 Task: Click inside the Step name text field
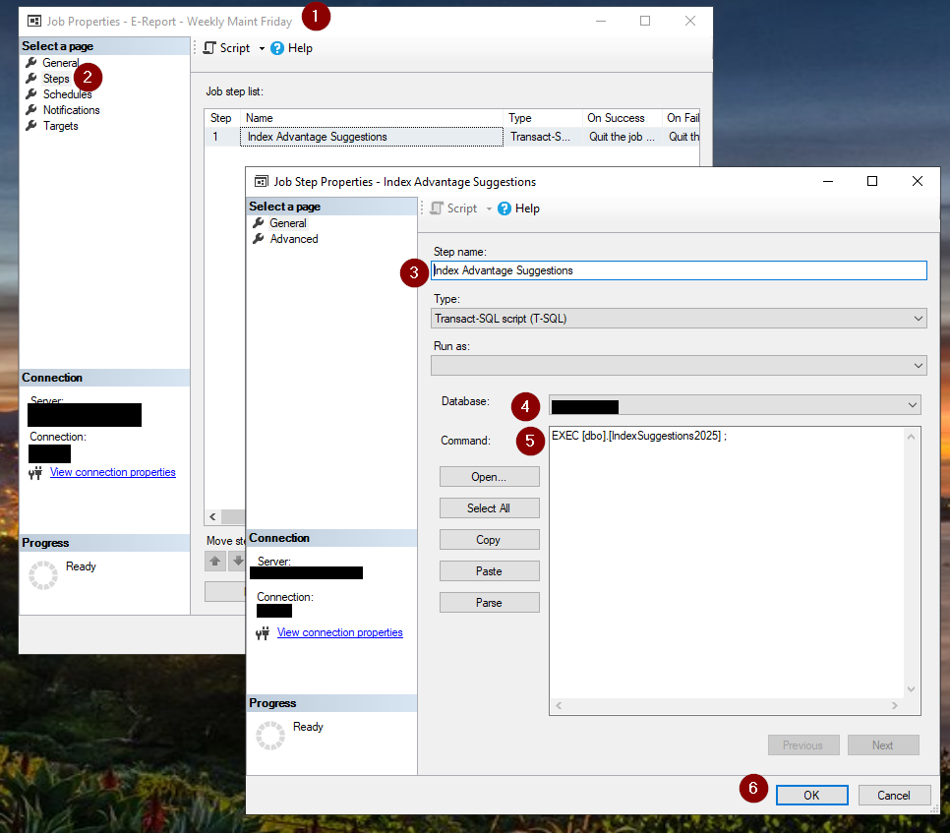(x=679, y=270)
